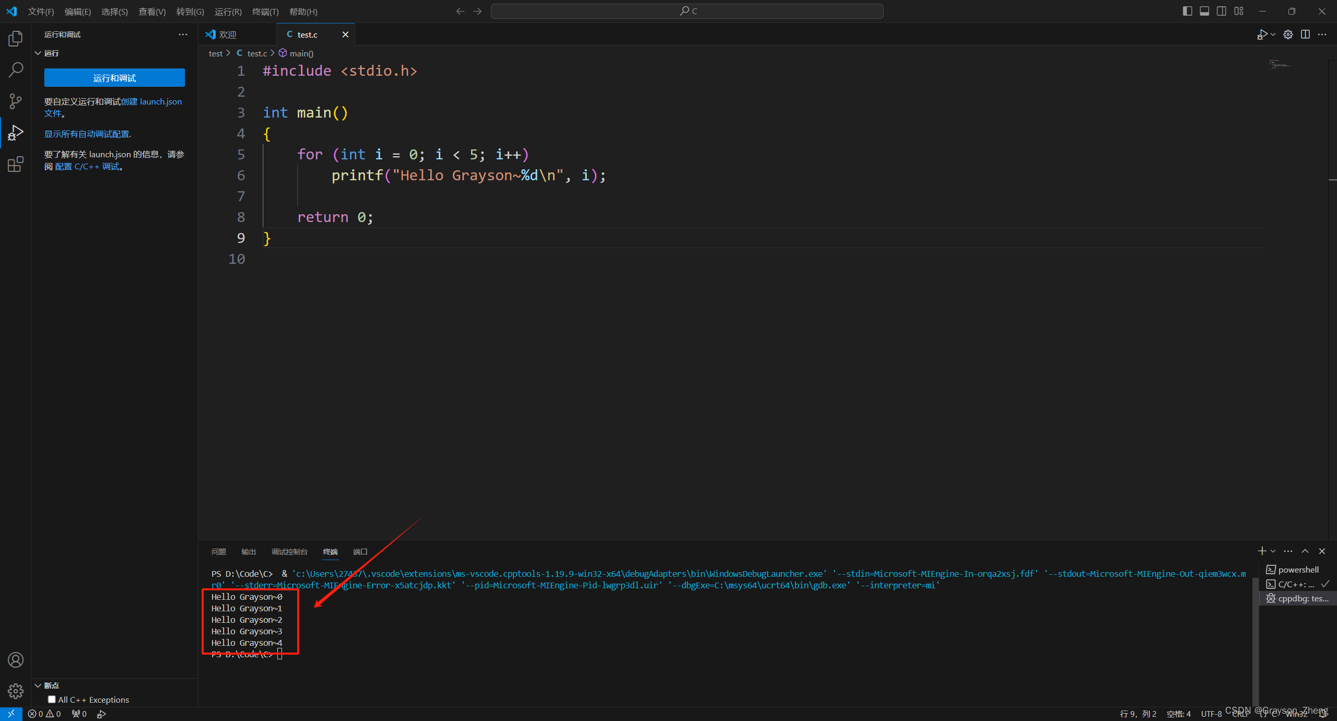Open the Source Control view
The height and width of the screenshot is (721, 1337).
tap(16, 101)
